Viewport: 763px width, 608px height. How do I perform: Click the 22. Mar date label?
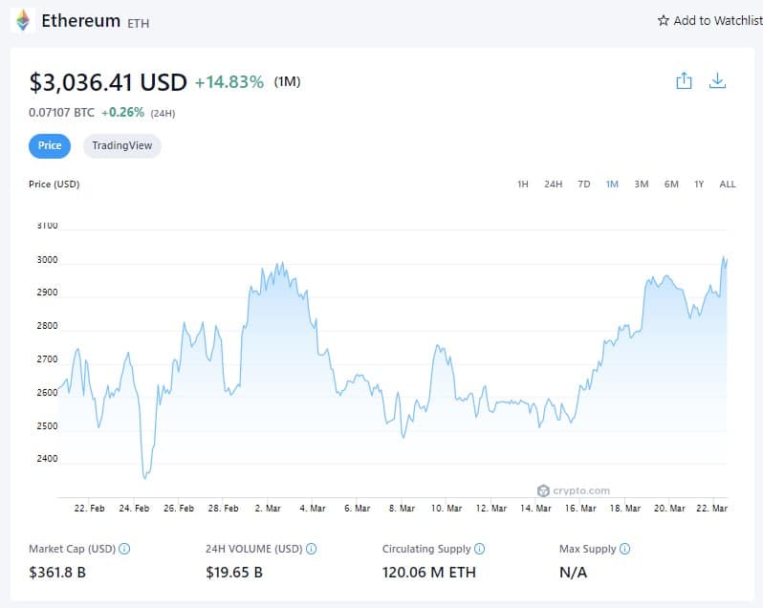pos(712,508)
